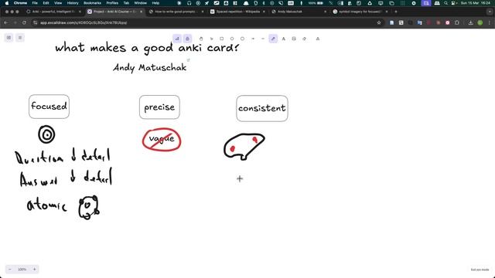Switch to 'How to write good prompts' tab
Image resolution: width=495 pixels, height=278 pixels.
176,12
